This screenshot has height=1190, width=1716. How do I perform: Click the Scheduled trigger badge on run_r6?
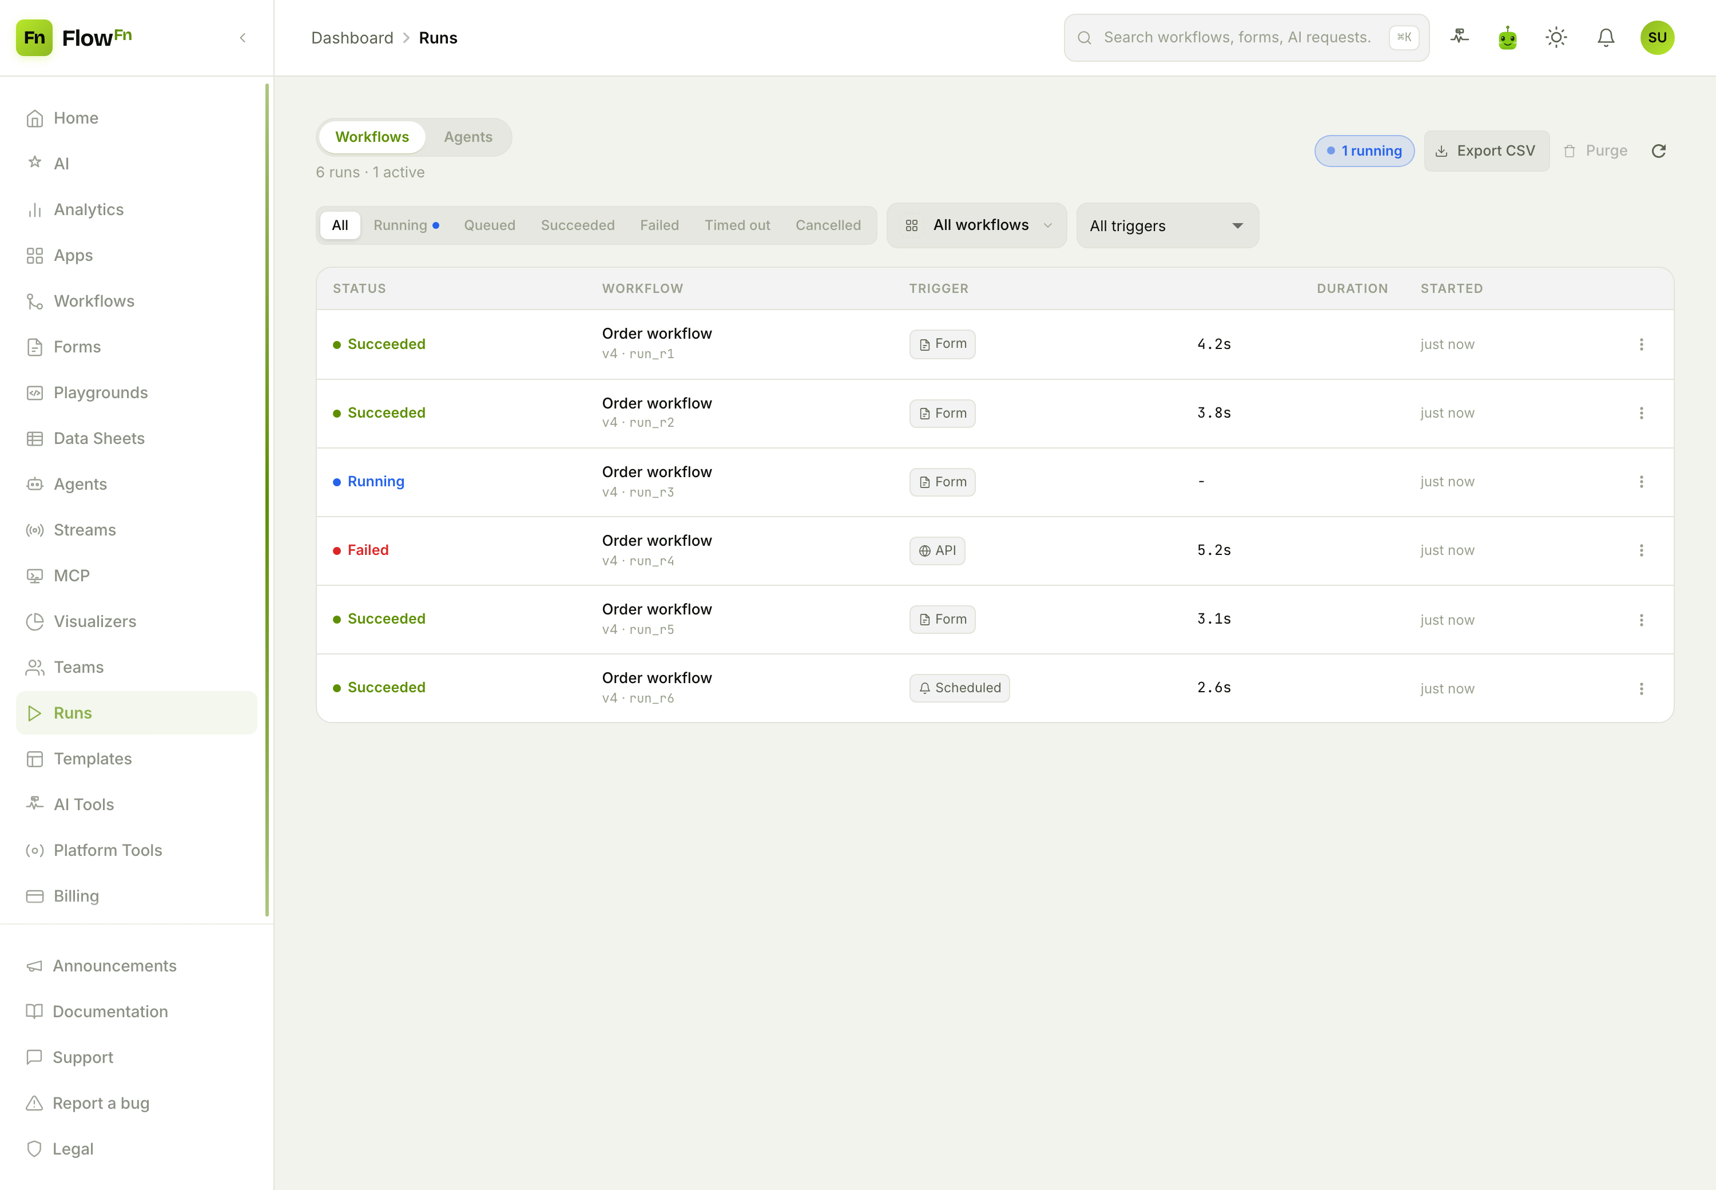(959, 688)
